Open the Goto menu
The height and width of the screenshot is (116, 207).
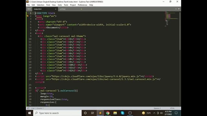click(x=60, y=5)
